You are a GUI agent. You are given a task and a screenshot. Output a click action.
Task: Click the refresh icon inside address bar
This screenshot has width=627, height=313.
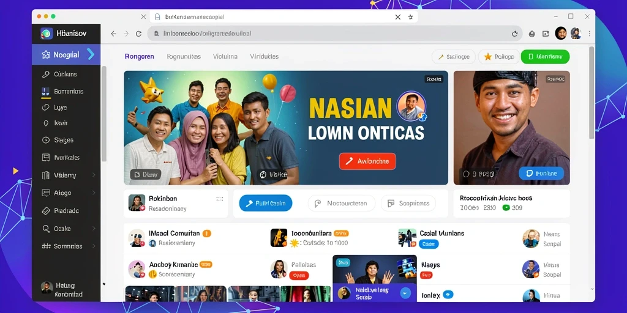click(514, 34)
